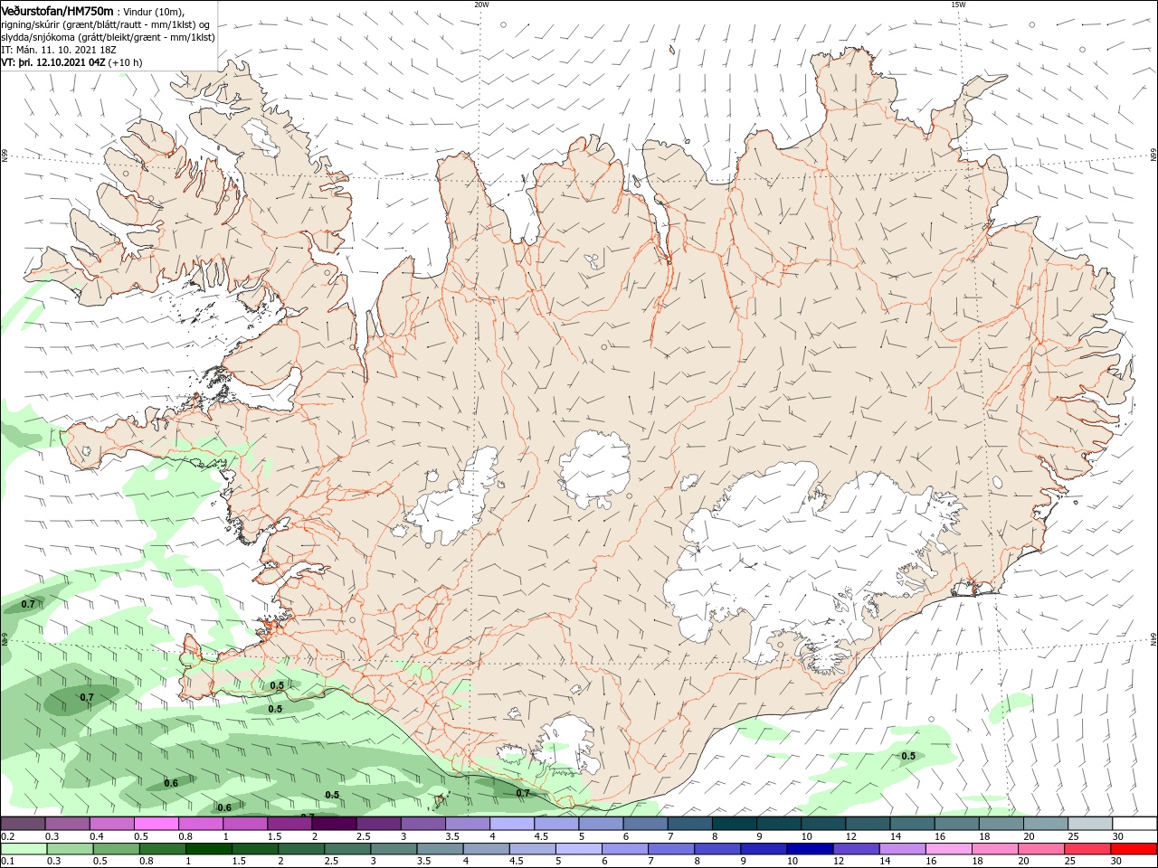Select the deep blue swatch at 10, lower scale
This screenshot has height=868, width=1158.
(x=810, y=849)
